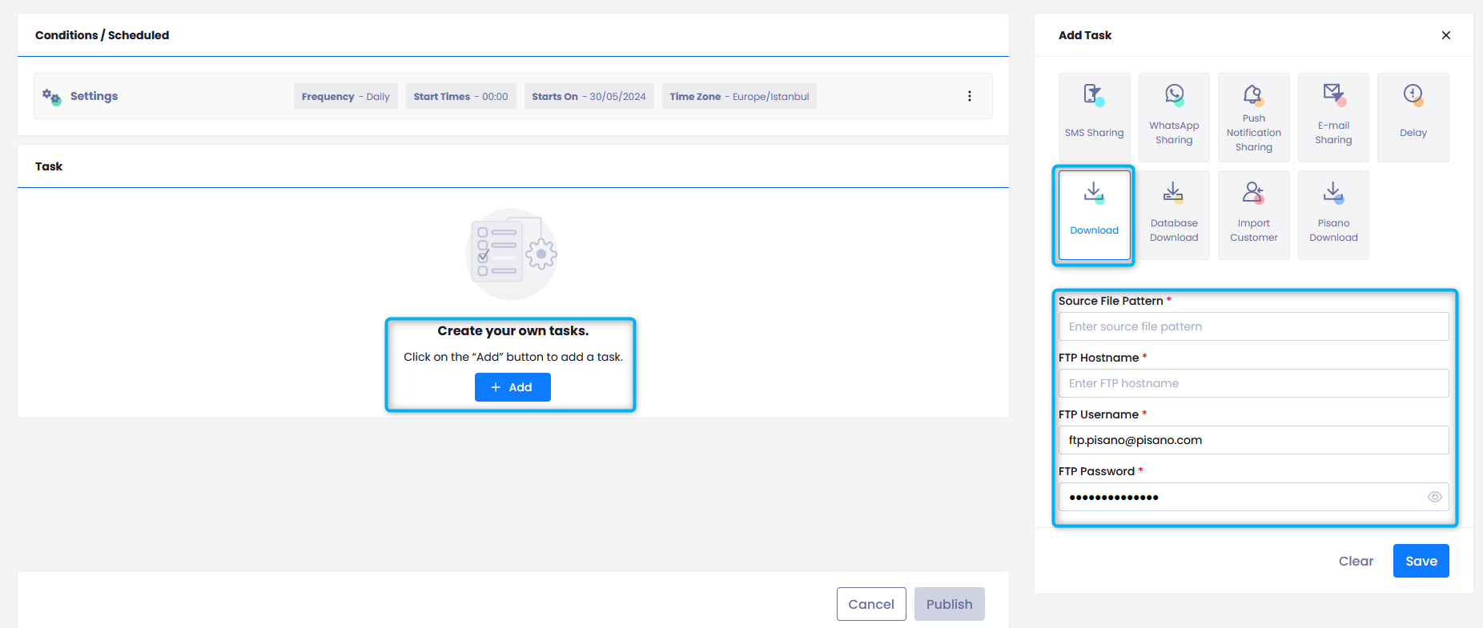Click the Settings label
1483x628 pixels.
pos(94,96)
